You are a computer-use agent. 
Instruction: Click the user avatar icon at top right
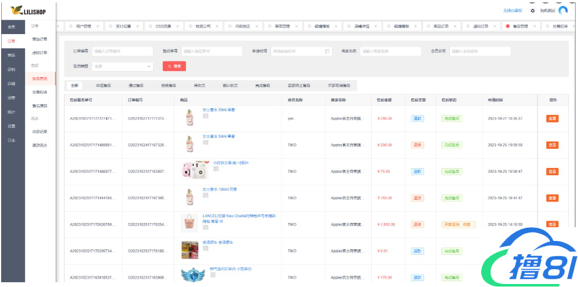point(562,10)
